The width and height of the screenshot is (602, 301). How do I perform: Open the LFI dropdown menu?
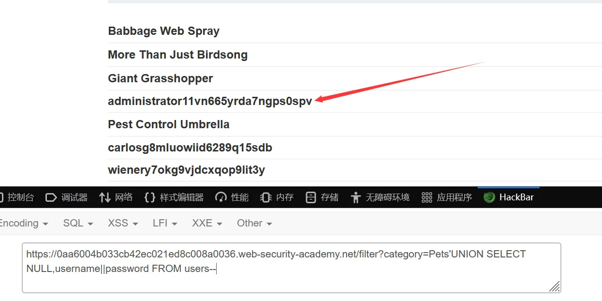coord(165,223)
